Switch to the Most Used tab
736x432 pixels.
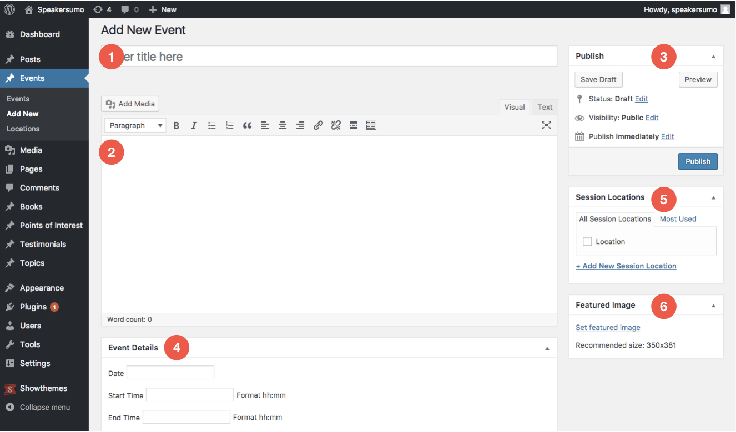click(x=678, y=219)
